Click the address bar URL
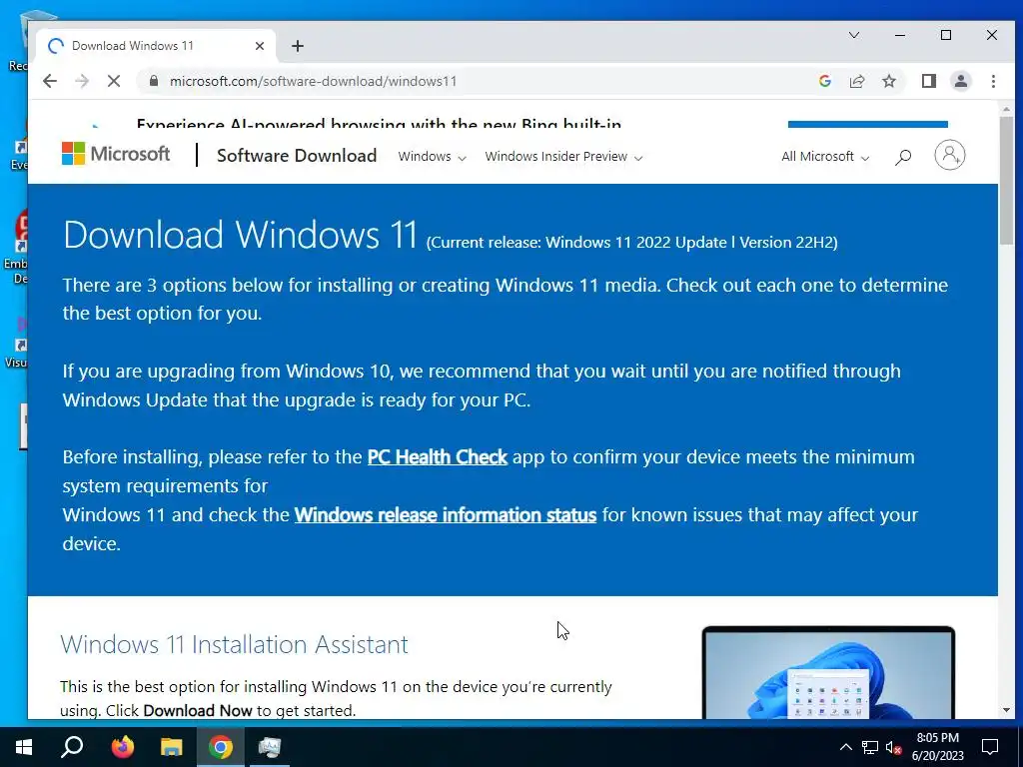 [313, 81]
